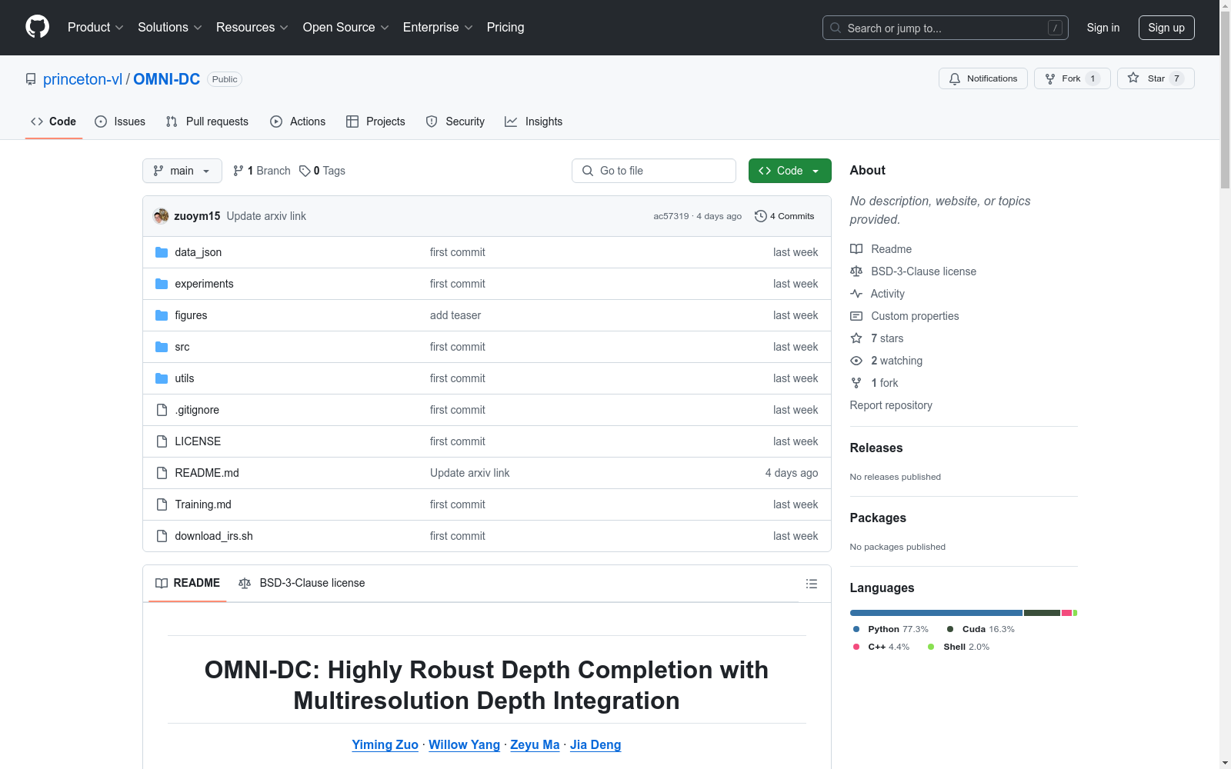Open the main branch selector dropdown
The width and height of the screenshot is (1231, 769).
click(x=182, y=171)
